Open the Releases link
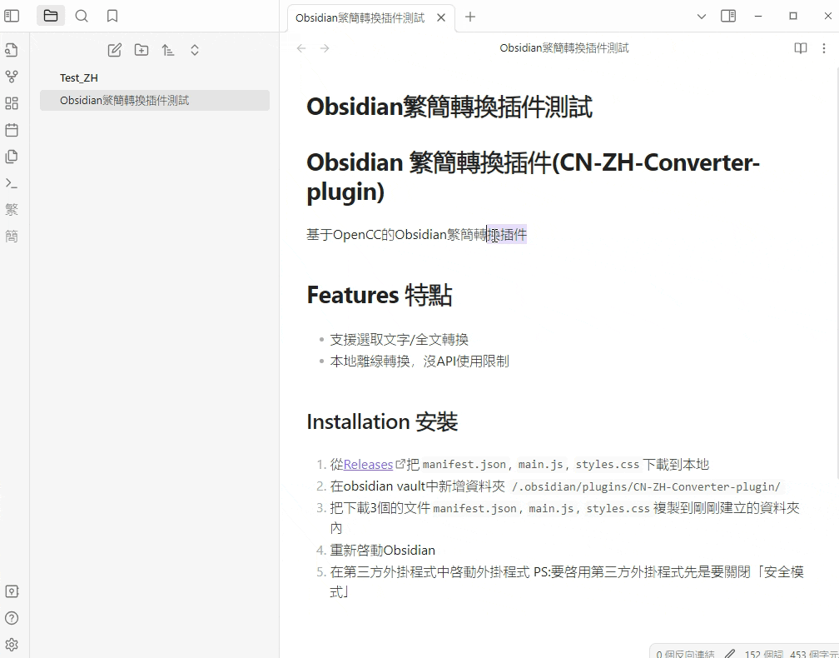The height and width of the screenshot is (658, 839). click(x=368, y=464)
